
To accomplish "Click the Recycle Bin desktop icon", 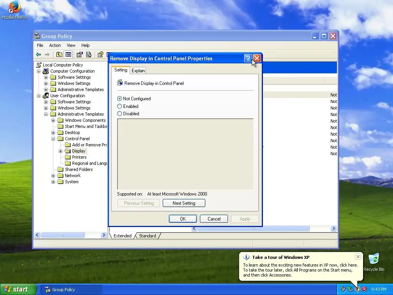I will click(x=374, y=262).
